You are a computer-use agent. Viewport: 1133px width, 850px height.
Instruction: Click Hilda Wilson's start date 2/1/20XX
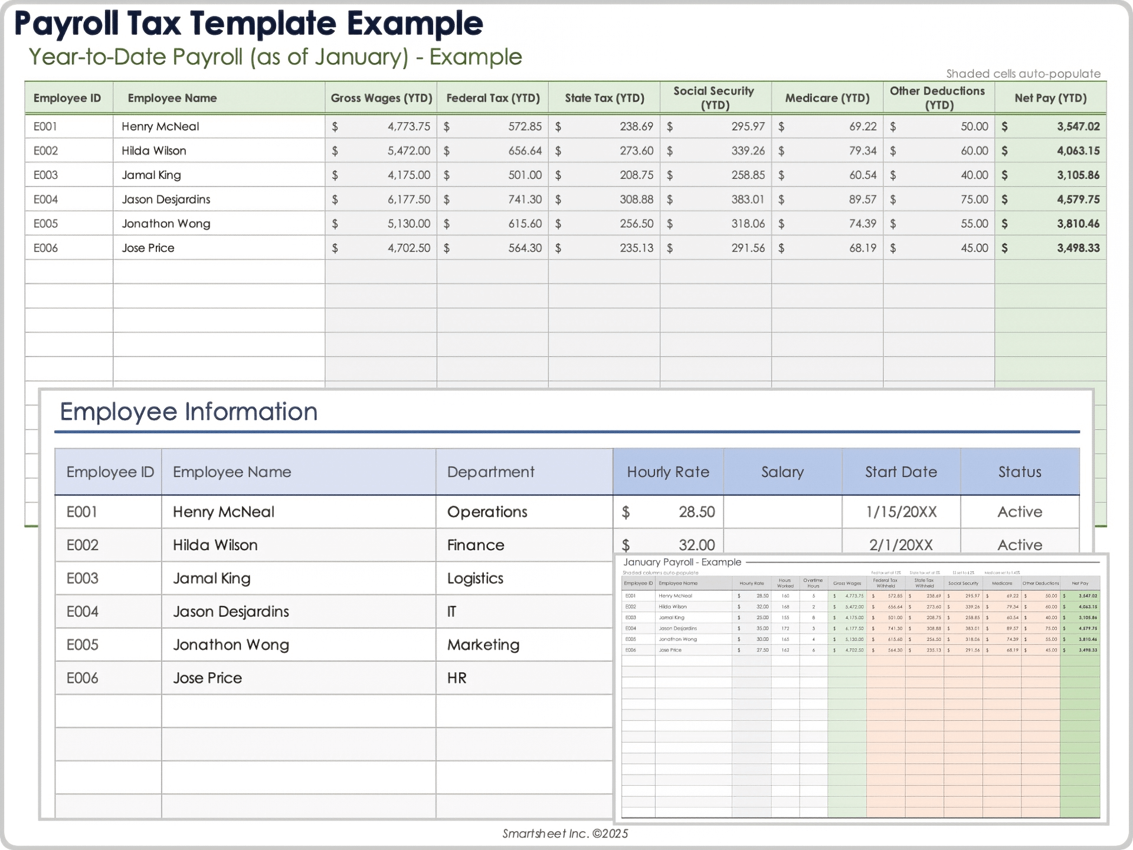[x=901, y=545]
